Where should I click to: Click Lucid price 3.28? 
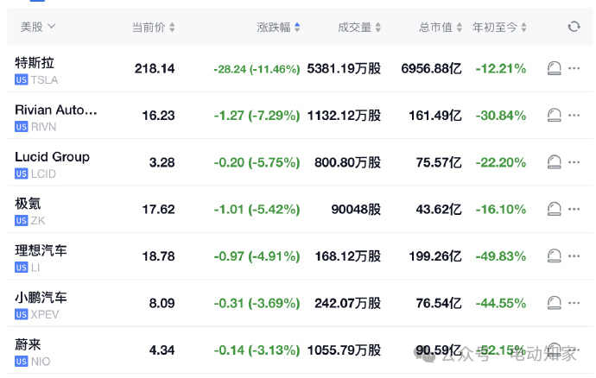pyautogui.click(x=162, y=162)
